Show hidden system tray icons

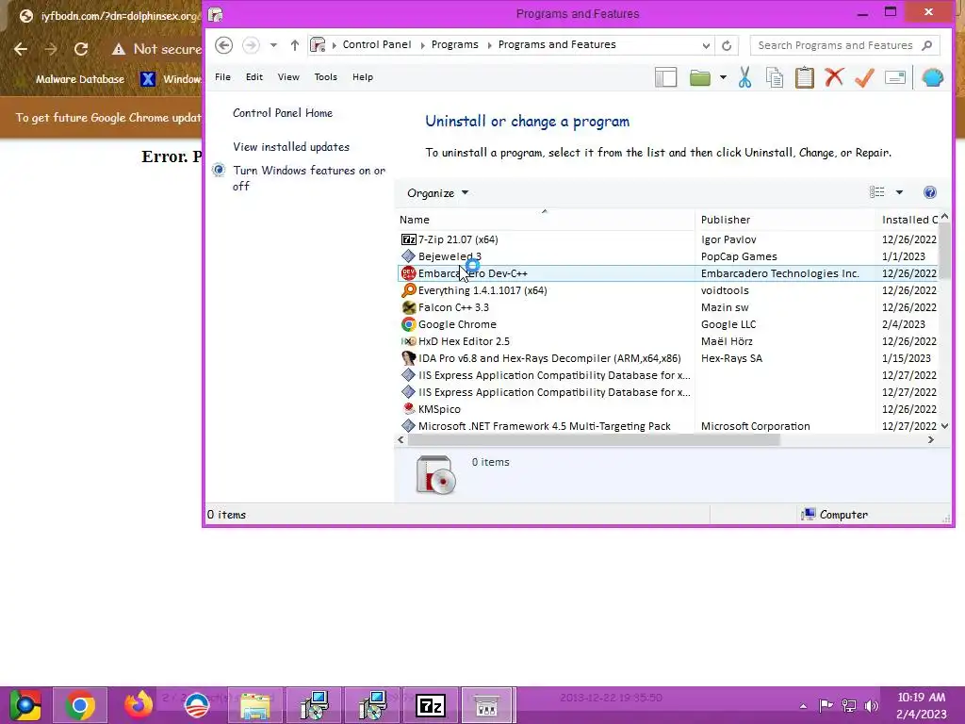[x=803, y=706]
